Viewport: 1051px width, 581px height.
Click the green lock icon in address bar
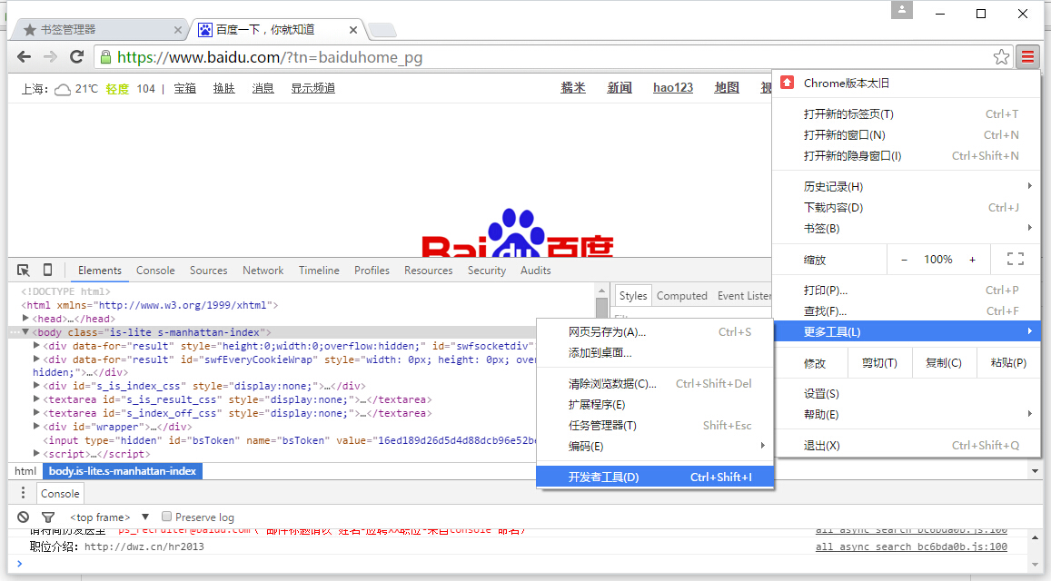point(108,55)
